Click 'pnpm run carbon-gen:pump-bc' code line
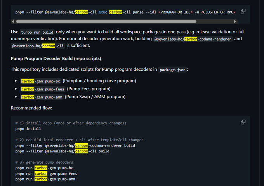Screen dimensions: 264x186 44,168
